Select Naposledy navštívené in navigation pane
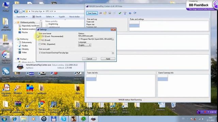The height and width of the screenshot is (122, 218). 29,26
